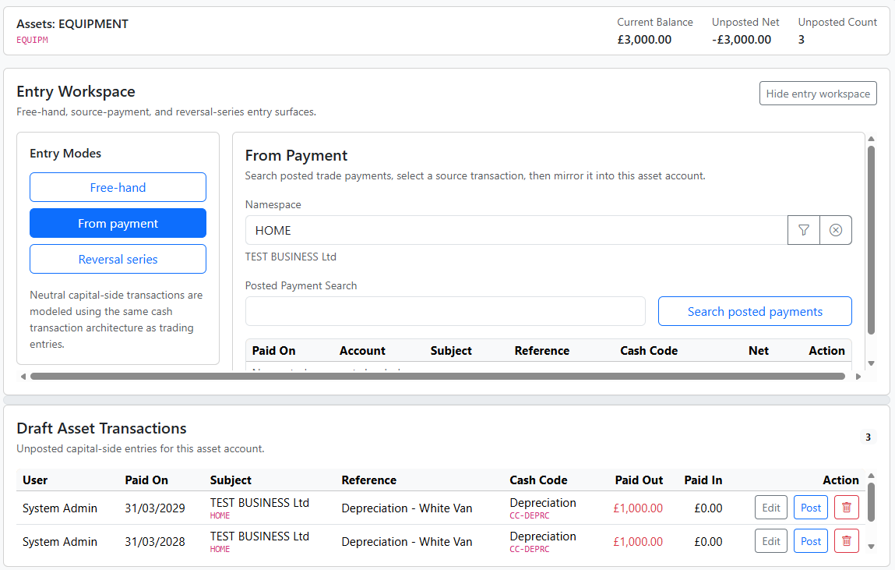The image size is (895, 570).
Task: Click the Paid On header in payments table
Action: (274, 351)
